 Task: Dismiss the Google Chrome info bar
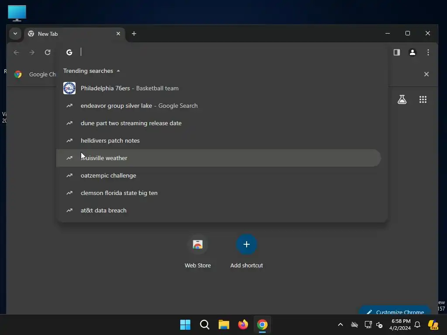coord(426,74)
